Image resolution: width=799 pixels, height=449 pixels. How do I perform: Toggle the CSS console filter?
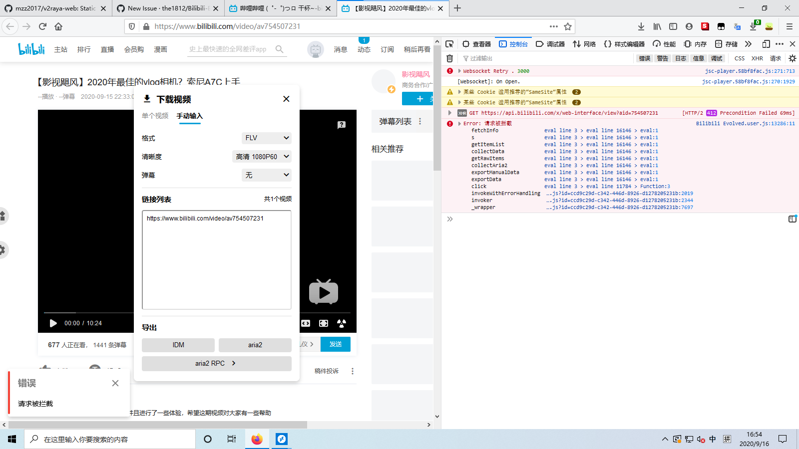[x=740, y=58]
